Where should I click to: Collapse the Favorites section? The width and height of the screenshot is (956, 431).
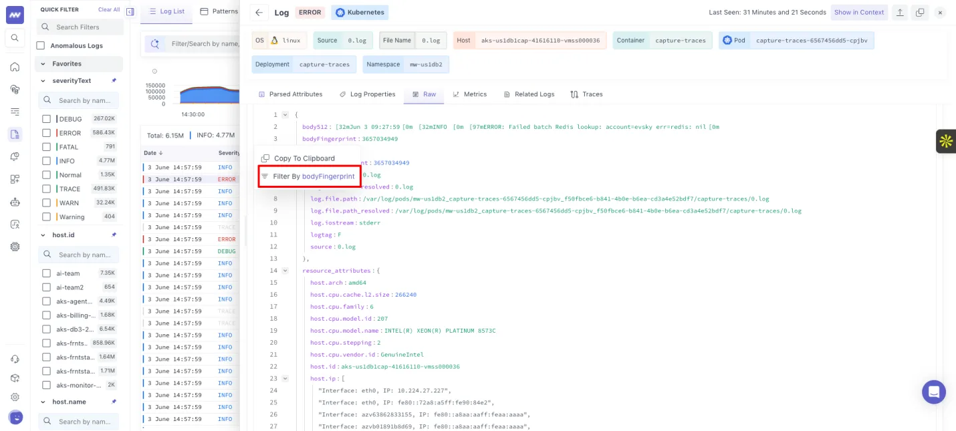click(x=41, y=64)
